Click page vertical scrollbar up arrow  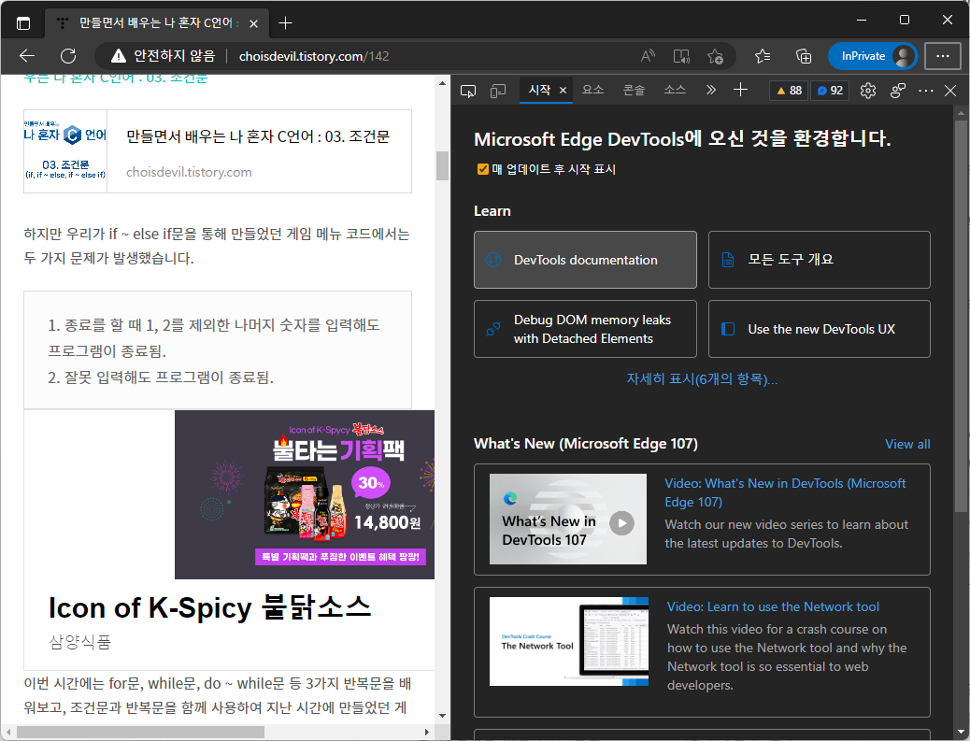[442, 83]
